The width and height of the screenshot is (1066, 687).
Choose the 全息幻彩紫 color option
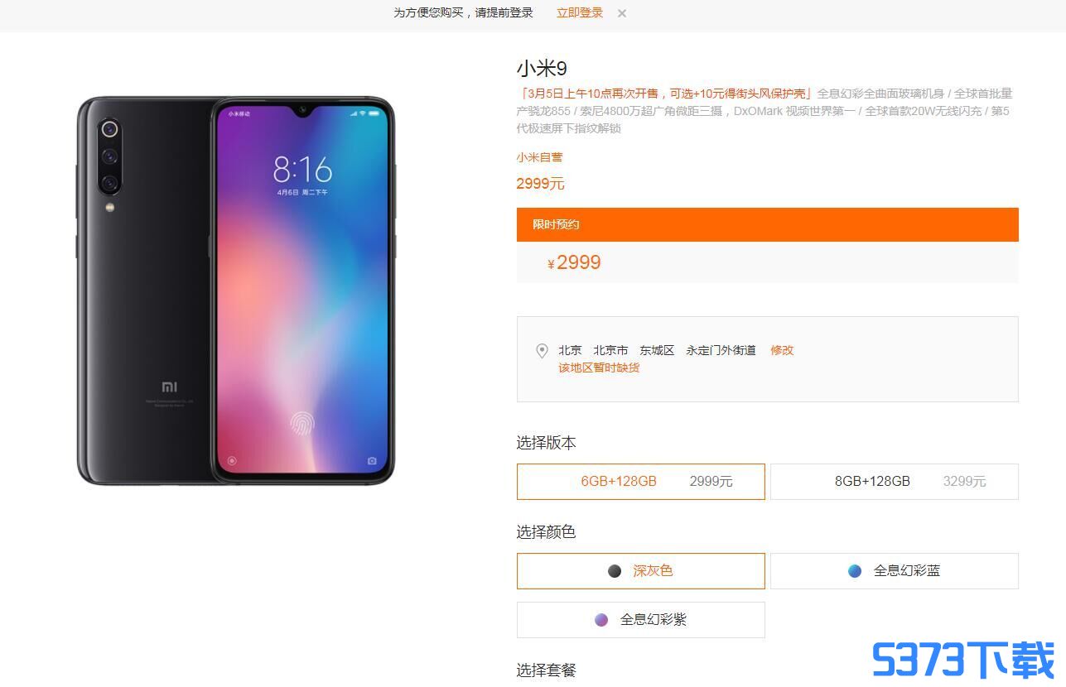click(641, 620)
